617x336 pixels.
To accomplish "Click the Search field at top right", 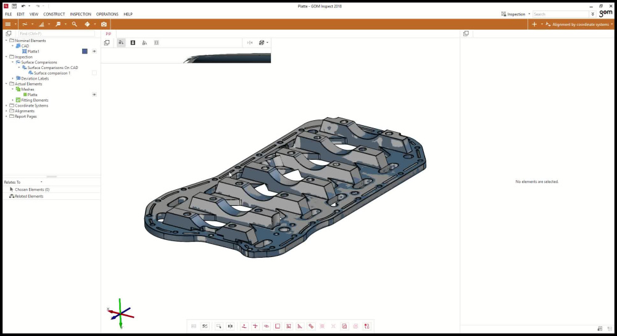I will click(561, 14).
